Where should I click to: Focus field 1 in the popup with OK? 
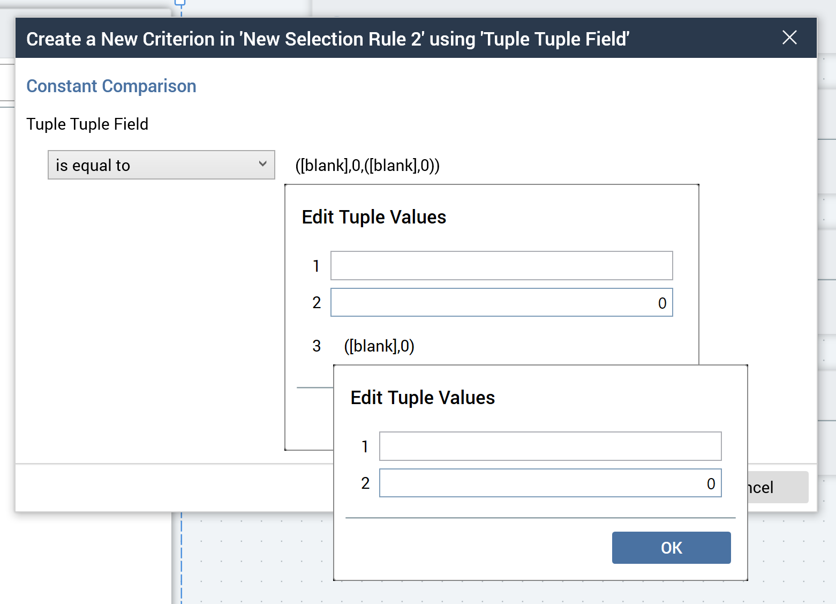click(x=550, y=446)
